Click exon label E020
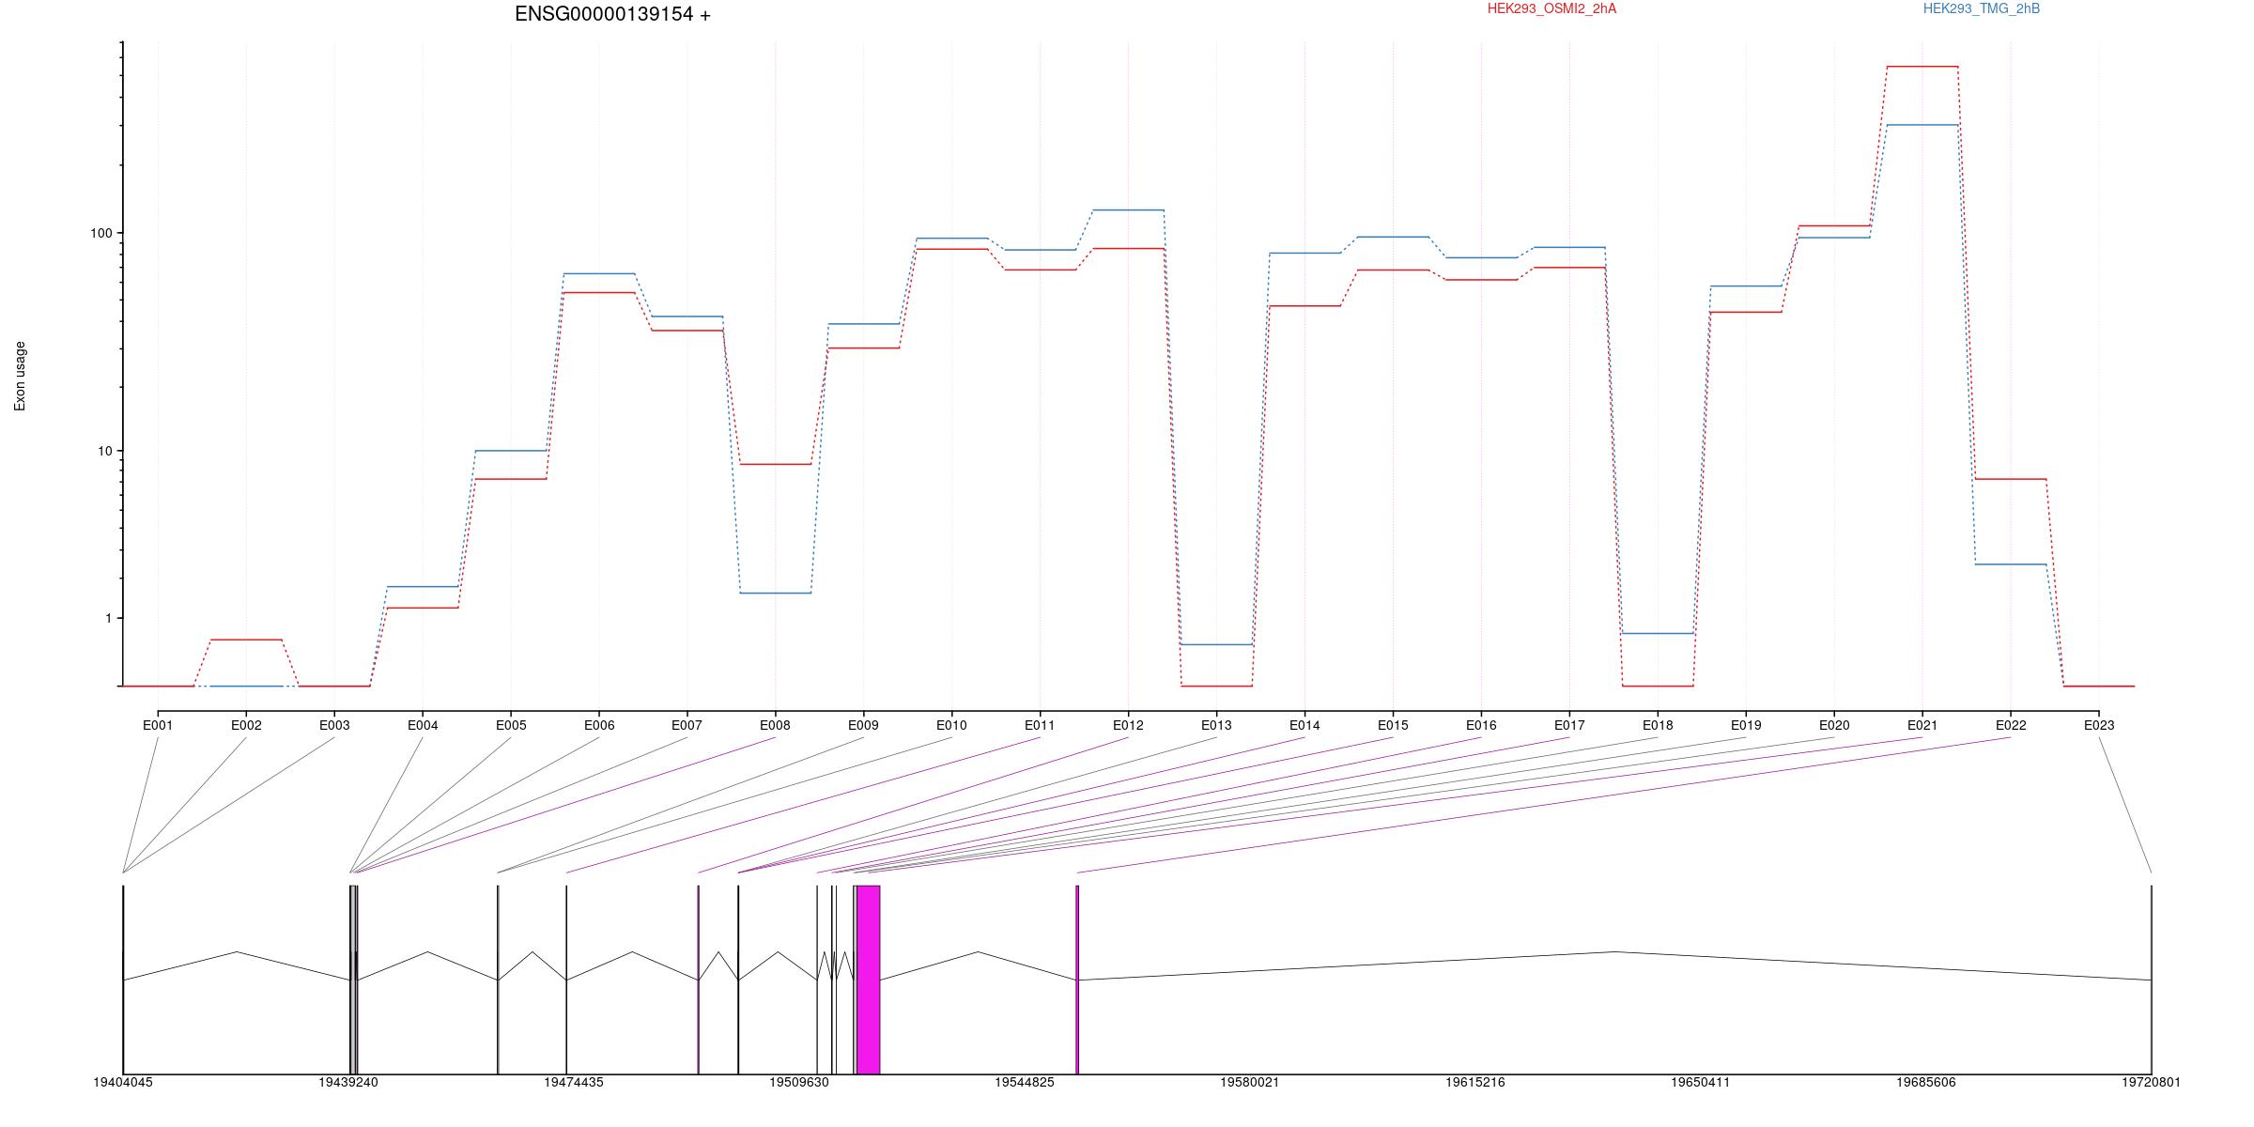This screenshot has width=2254, height=1127. (x=1834, y=725)
